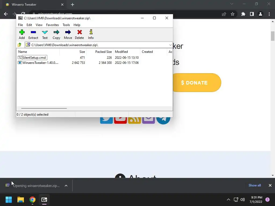Open the clock showing 9:31 PM

coord(256,200)
